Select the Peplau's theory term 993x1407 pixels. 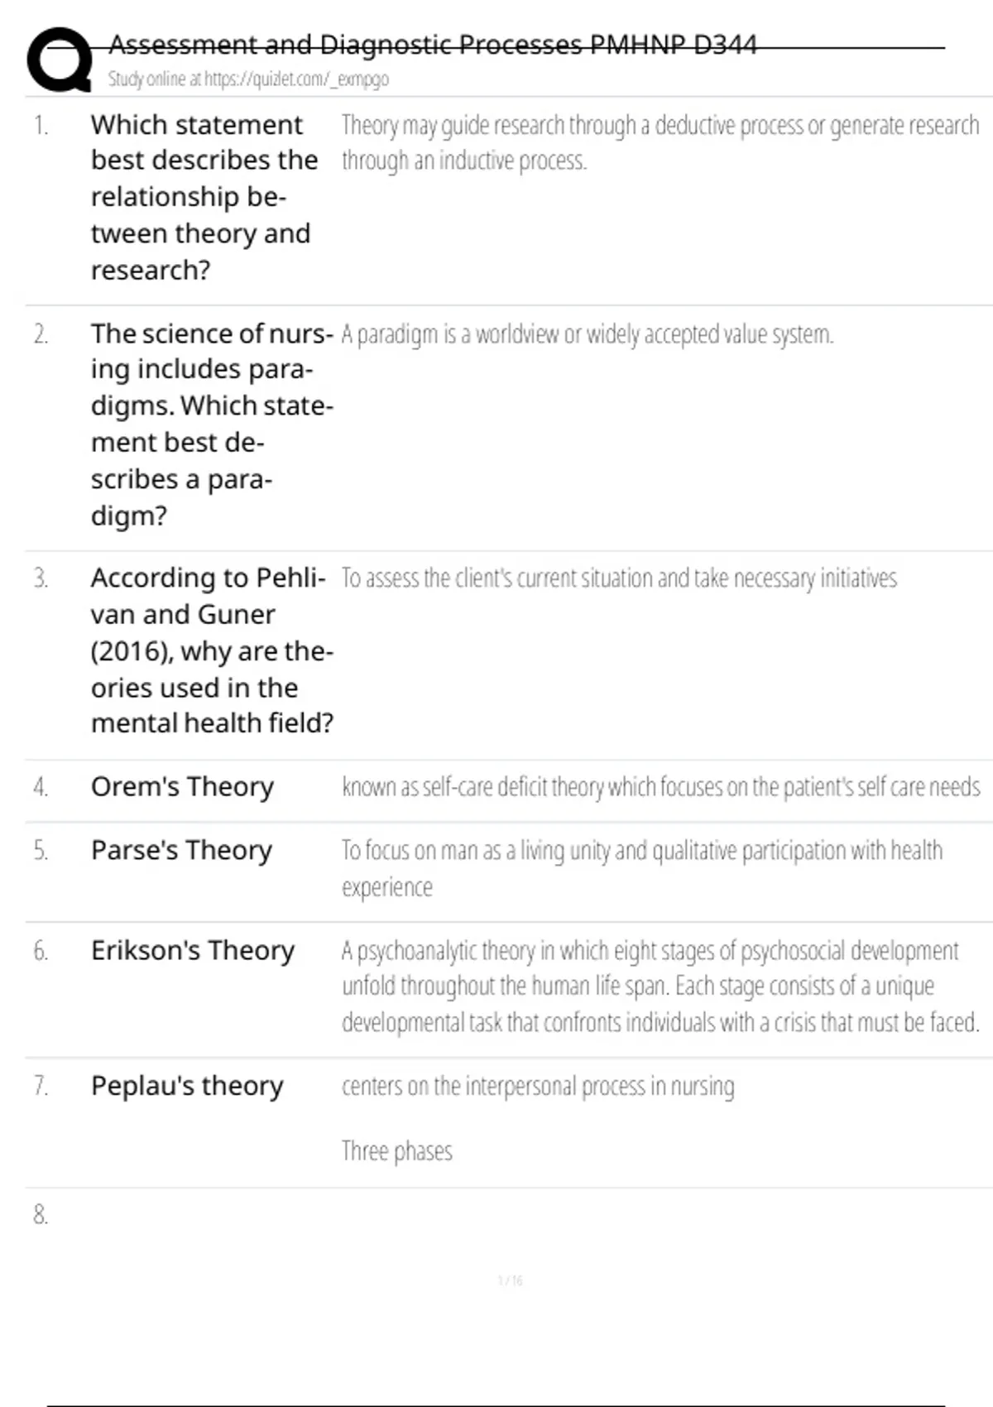point(187,1085)
